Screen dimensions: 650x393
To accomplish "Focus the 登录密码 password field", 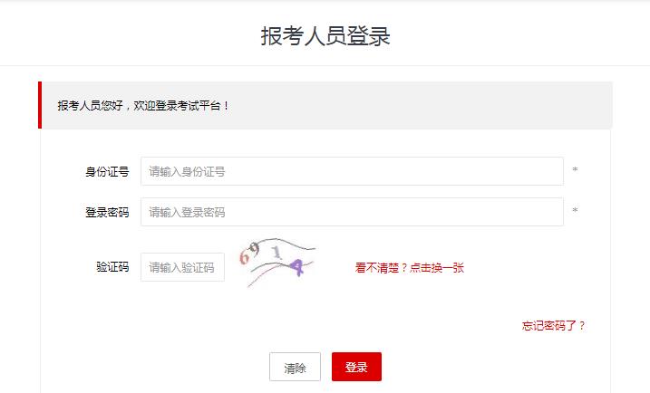I will point(352,212).
